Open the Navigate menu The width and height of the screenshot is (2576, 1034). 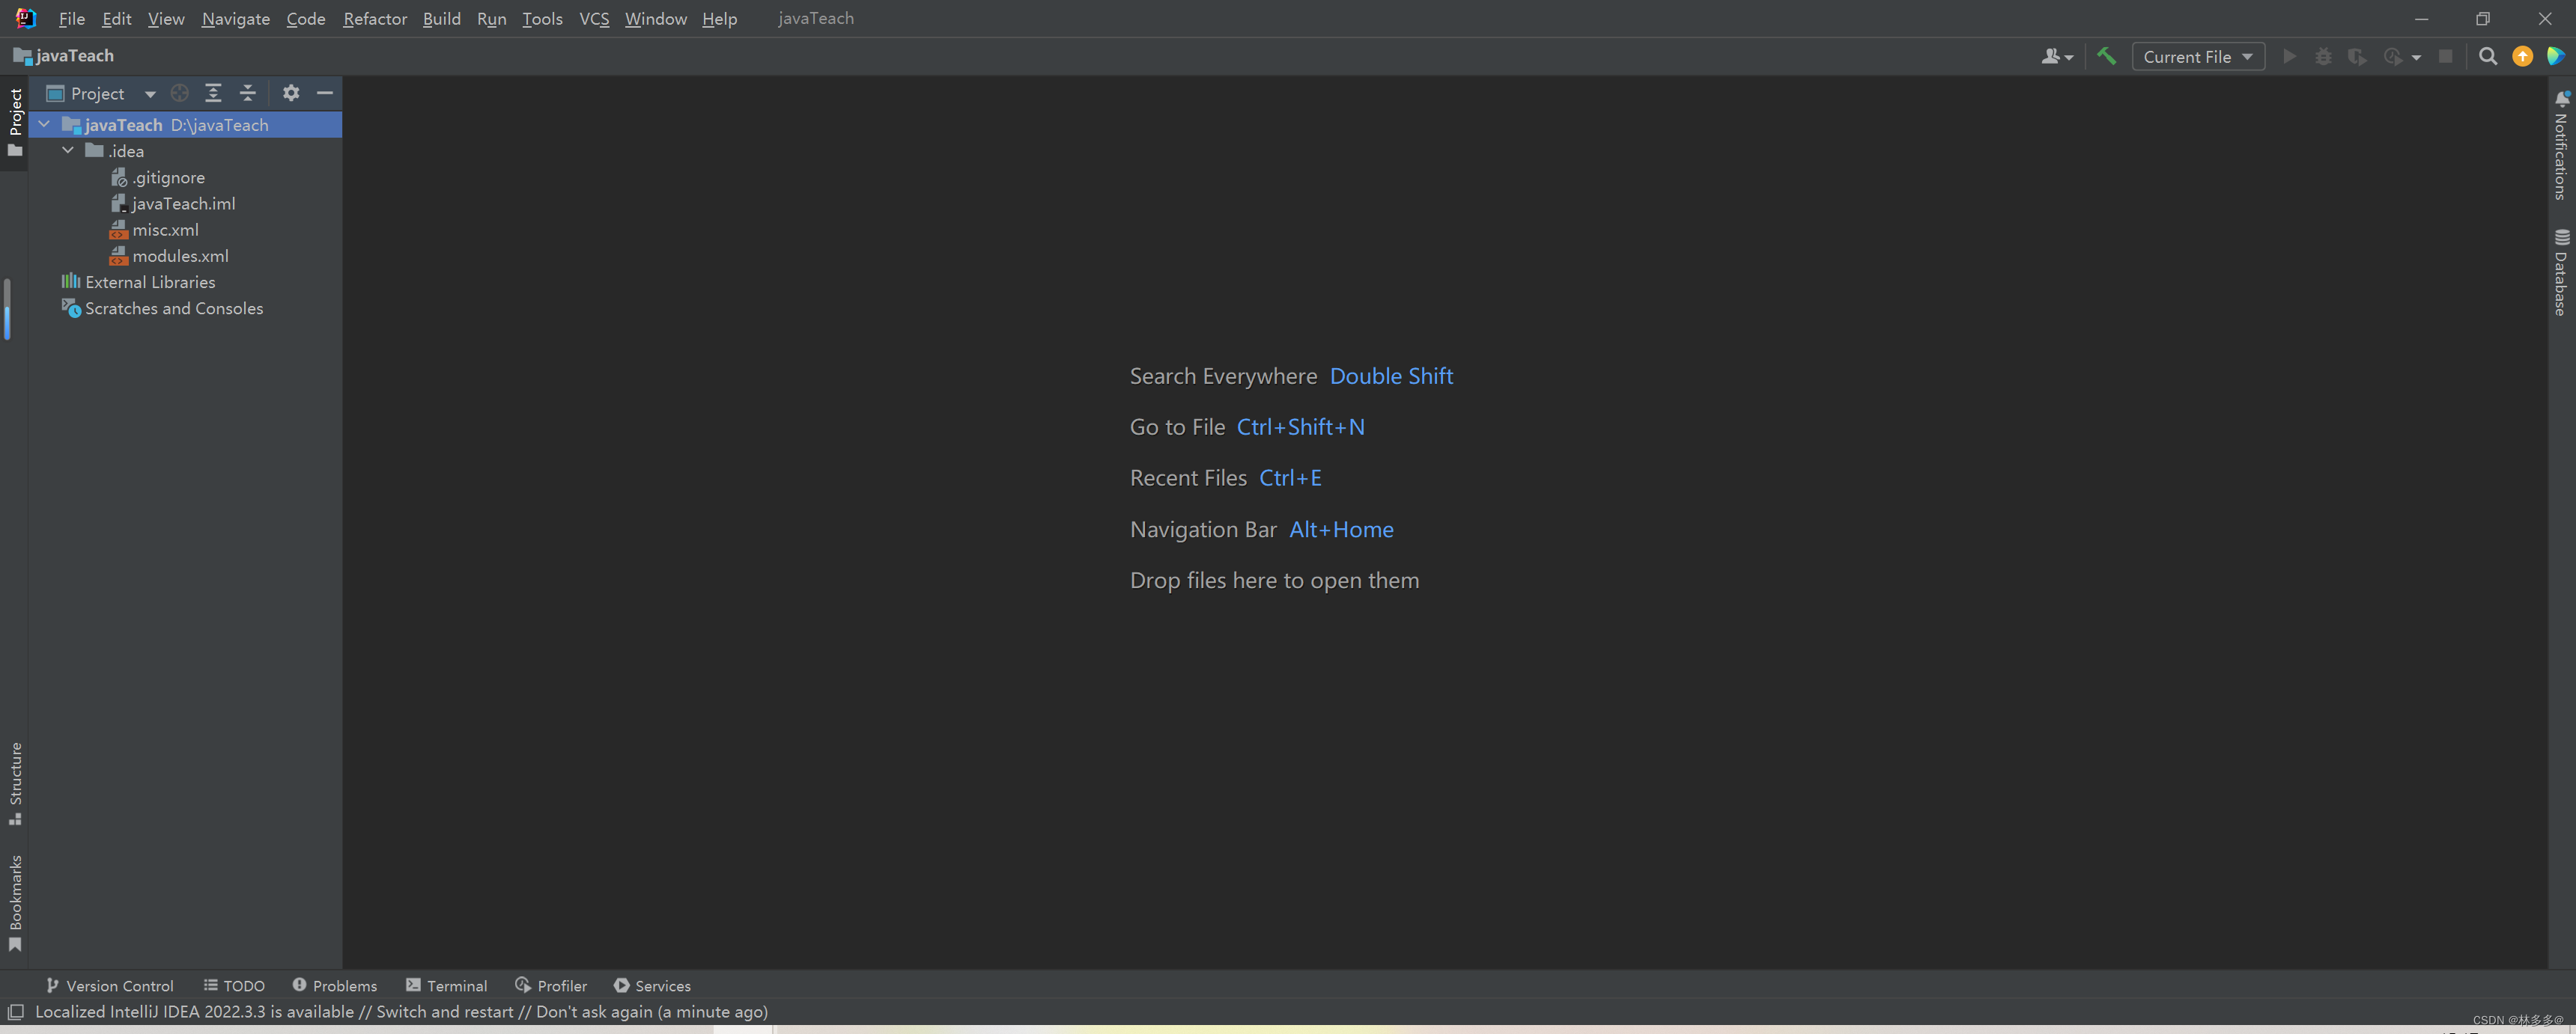click(235, 18)
